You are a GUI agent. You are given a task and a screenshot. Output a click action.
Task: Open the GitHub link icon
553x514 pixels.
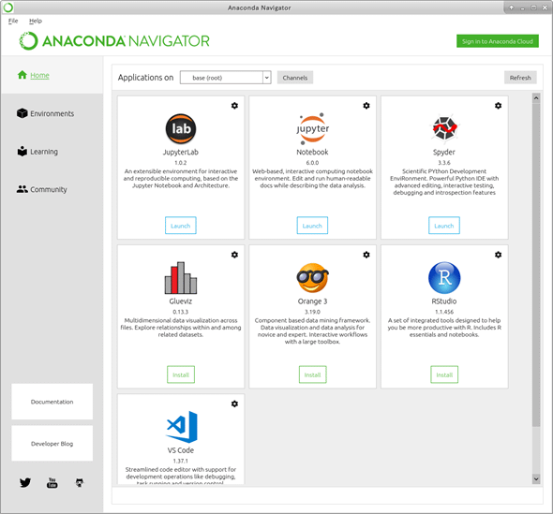coord(80,483)
